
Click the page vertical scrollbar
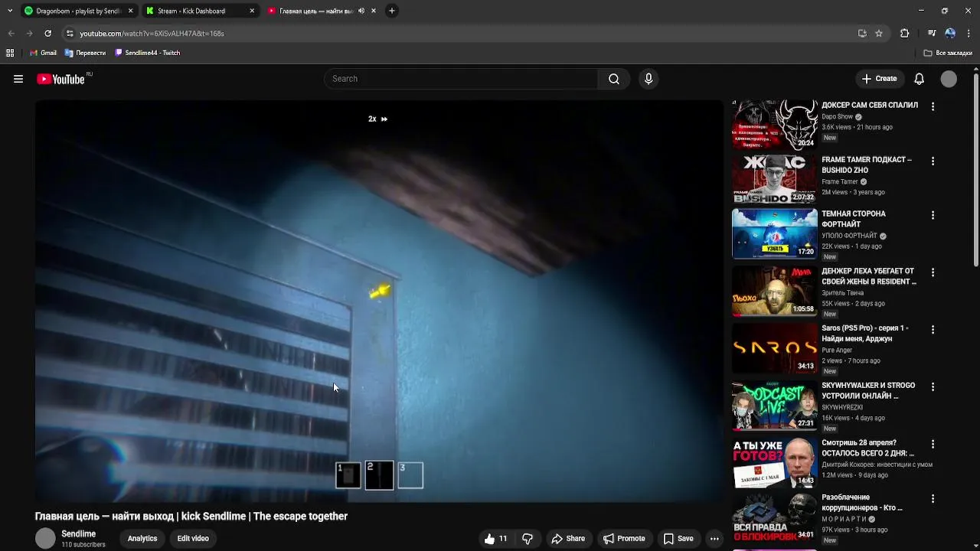[x=975, y=170]
